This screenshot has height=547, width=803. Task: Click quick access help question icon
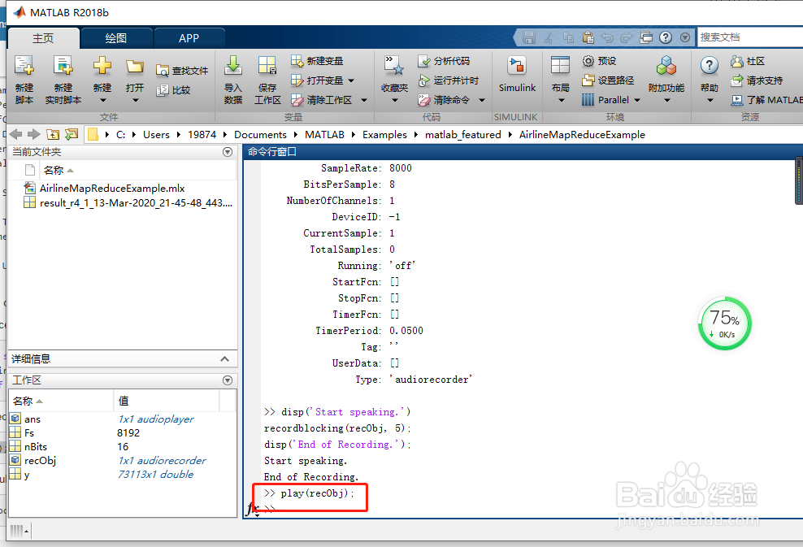click(x=666, y=37)
